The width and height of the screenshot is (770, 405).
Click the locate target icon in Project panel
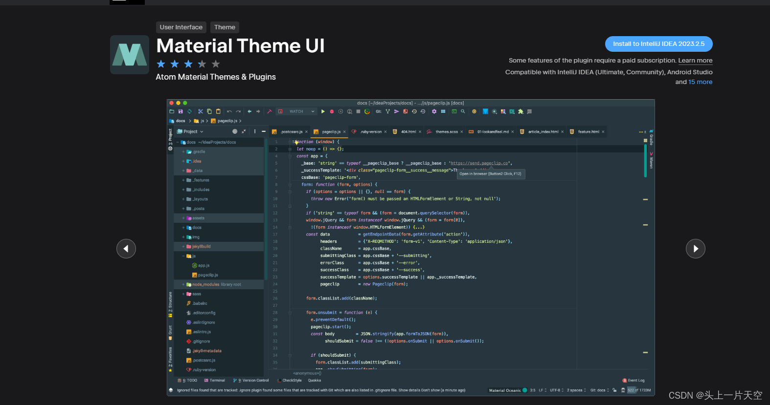235,131
